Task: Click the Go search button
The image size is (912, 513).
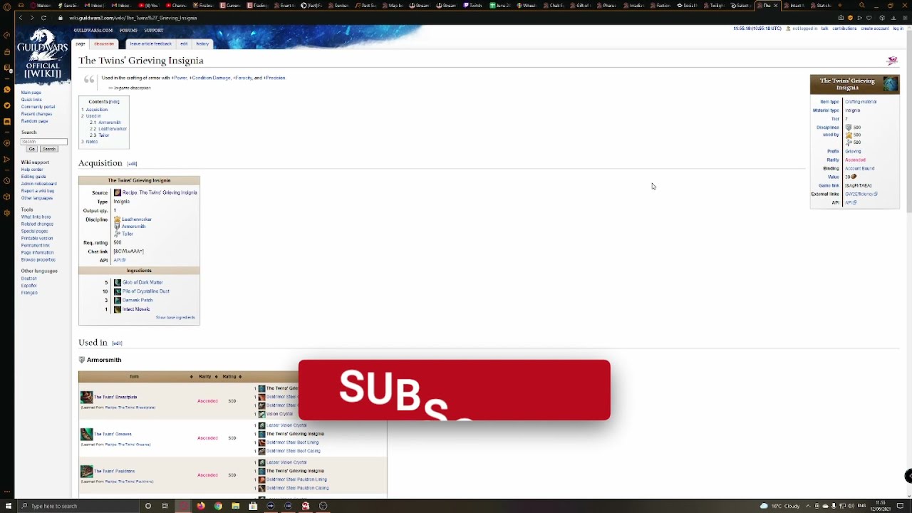Action: [31, 149]
